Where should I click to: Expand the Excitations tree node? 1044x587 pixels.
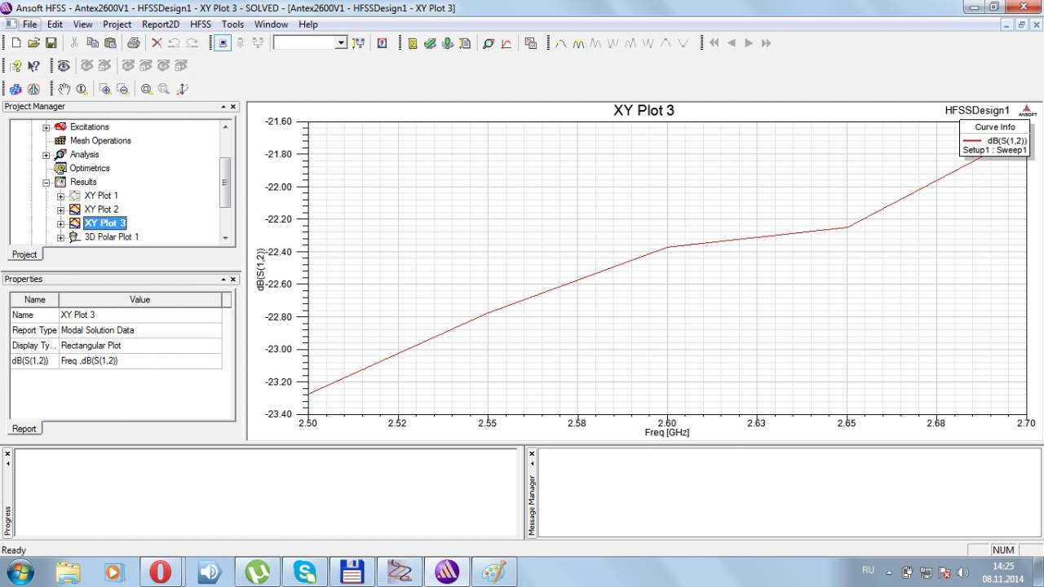click(46, 127)
